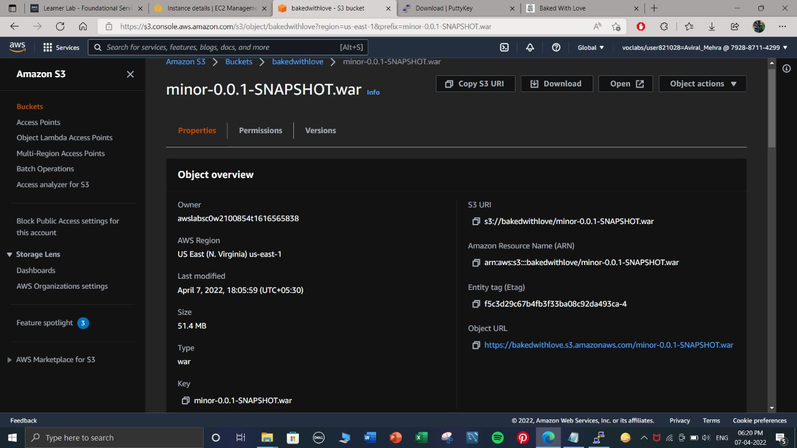The height and width of the screenshot is (448, 797).
Task: Switch to Download PuttyKey browser tab
Action: click(458, 8)
